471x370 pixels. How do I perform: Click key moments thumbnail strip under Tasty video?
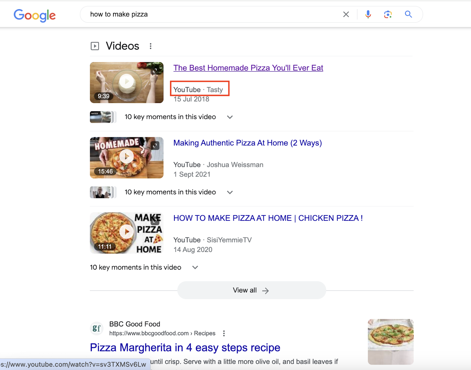tap(103, 117)
